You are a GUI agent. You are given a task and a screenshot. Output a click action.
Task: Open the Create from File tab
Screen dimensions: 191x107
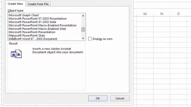point(38,4)
